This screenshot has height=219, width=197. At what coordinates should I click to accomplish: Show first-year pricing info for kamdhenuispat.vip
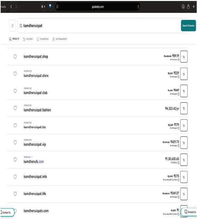point(178,145)
